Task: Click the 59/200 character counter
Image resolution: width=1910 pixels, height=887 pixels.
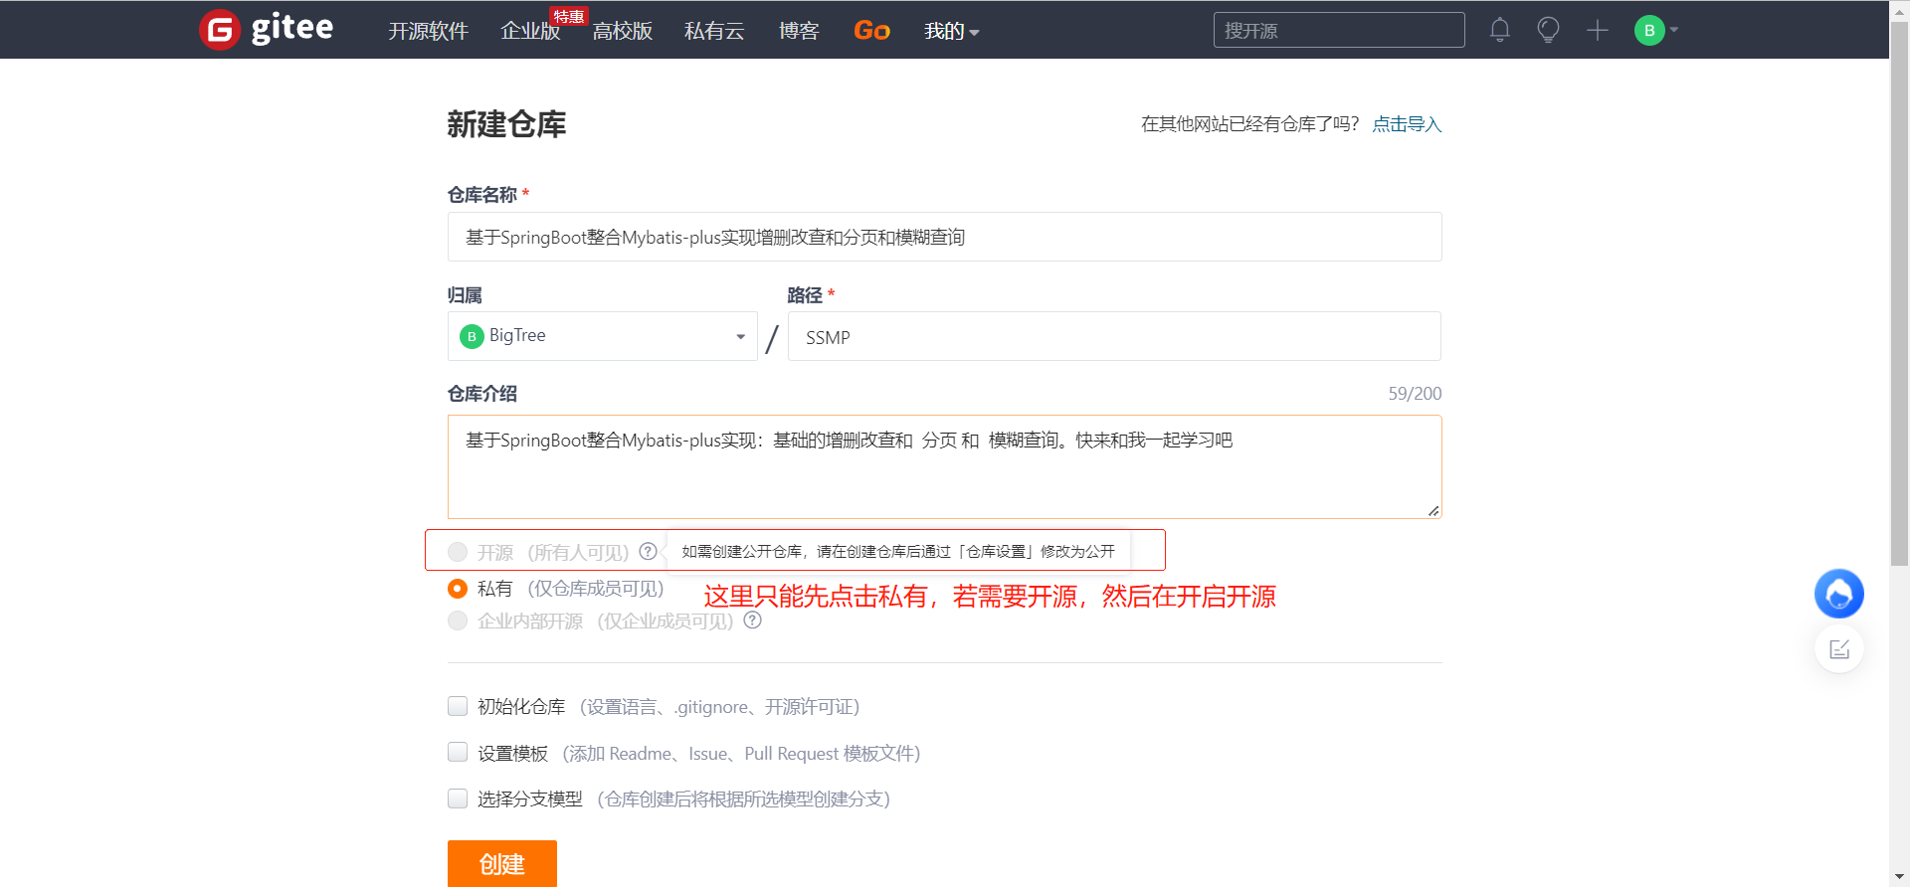Action: pyautogui.click(x=1415, y=394)
